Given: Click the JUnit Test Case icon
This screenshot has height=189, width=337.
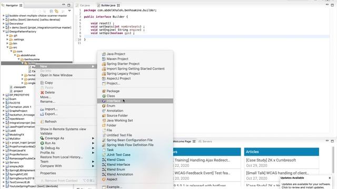Looking at the screenshot, I should pos(104,155).
